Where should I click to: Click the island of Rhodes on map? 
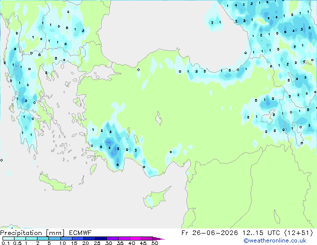(x=93, y=169)
